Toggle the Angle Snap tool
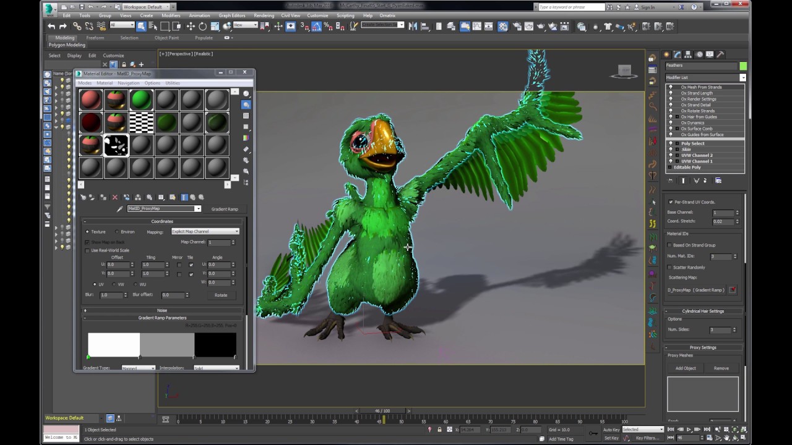This screenshot has height=445, width=792. pos(316,26)
